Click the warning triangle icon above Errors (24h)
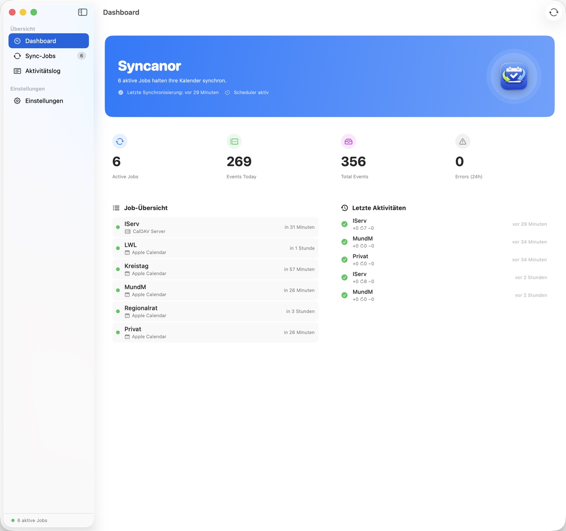Image resolution: width=566 pixels, height=531 pixels. [x=462, y=141]
